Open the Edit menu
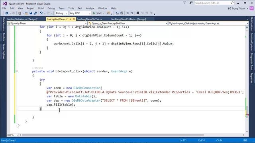 point(12,8)
